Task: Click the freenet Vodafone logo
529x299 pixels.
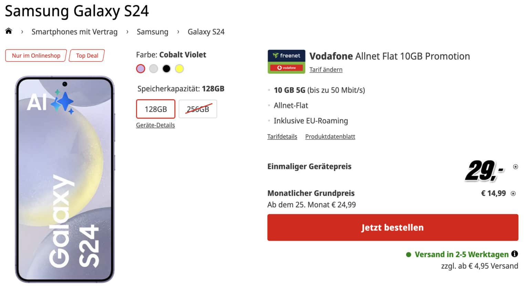Action: click(286, 62)
